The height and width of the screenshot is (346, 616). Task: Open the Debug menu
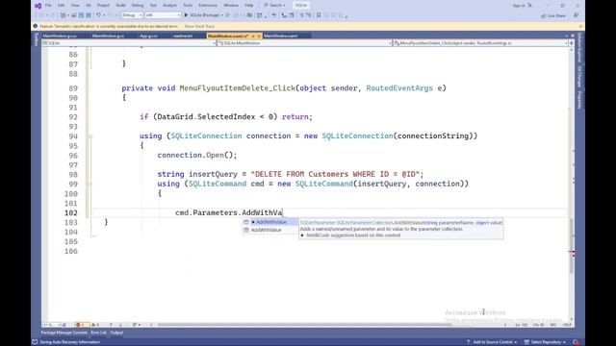(x=138, y=6)
